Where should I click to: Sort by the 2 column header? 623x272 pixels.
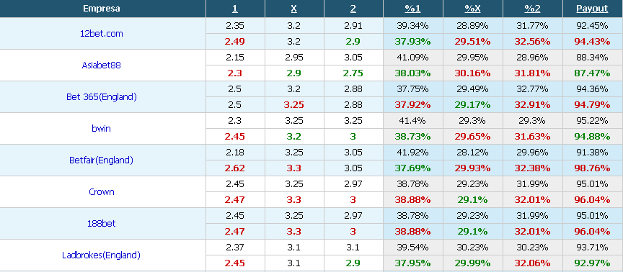(353, 9)
